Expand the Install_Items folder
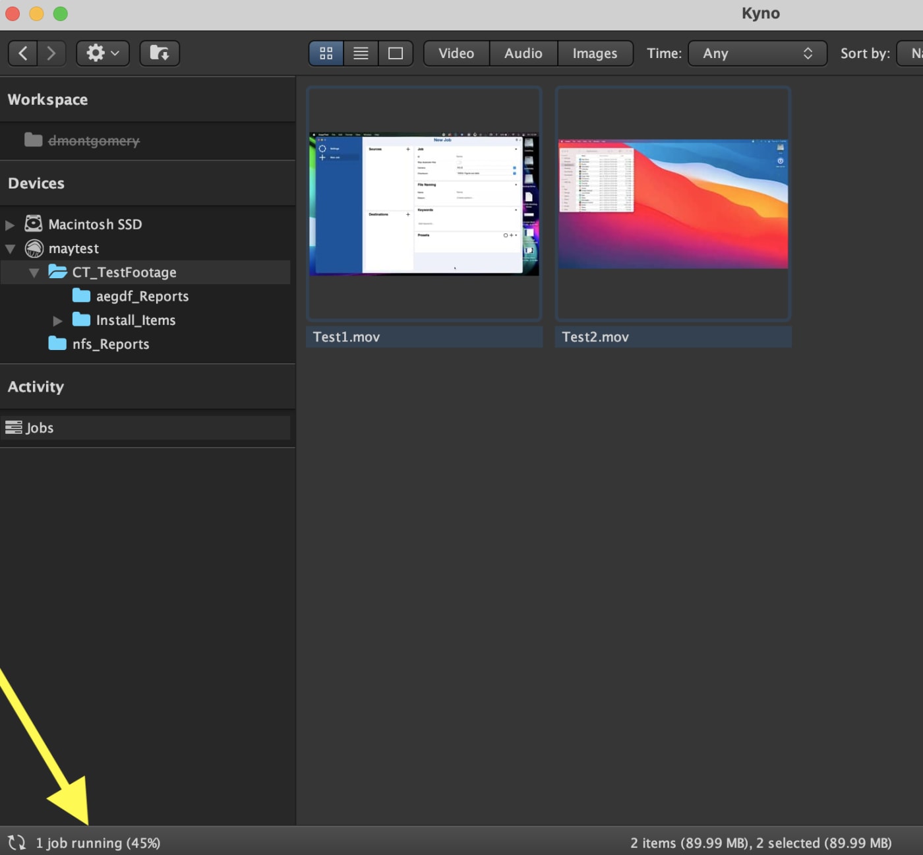The image size is (923, 855). (57, 321)
